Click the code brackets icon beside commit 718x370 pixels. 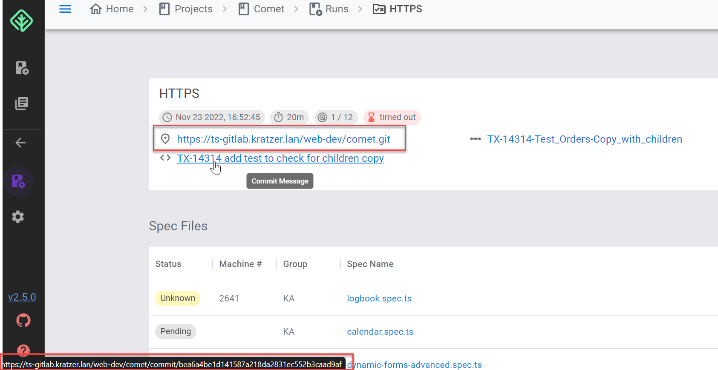165,158
